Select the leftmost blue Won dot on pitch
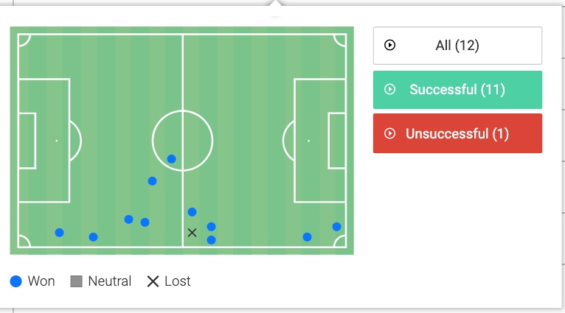Viewport: 565px width, 313px height. coord(59,233)
